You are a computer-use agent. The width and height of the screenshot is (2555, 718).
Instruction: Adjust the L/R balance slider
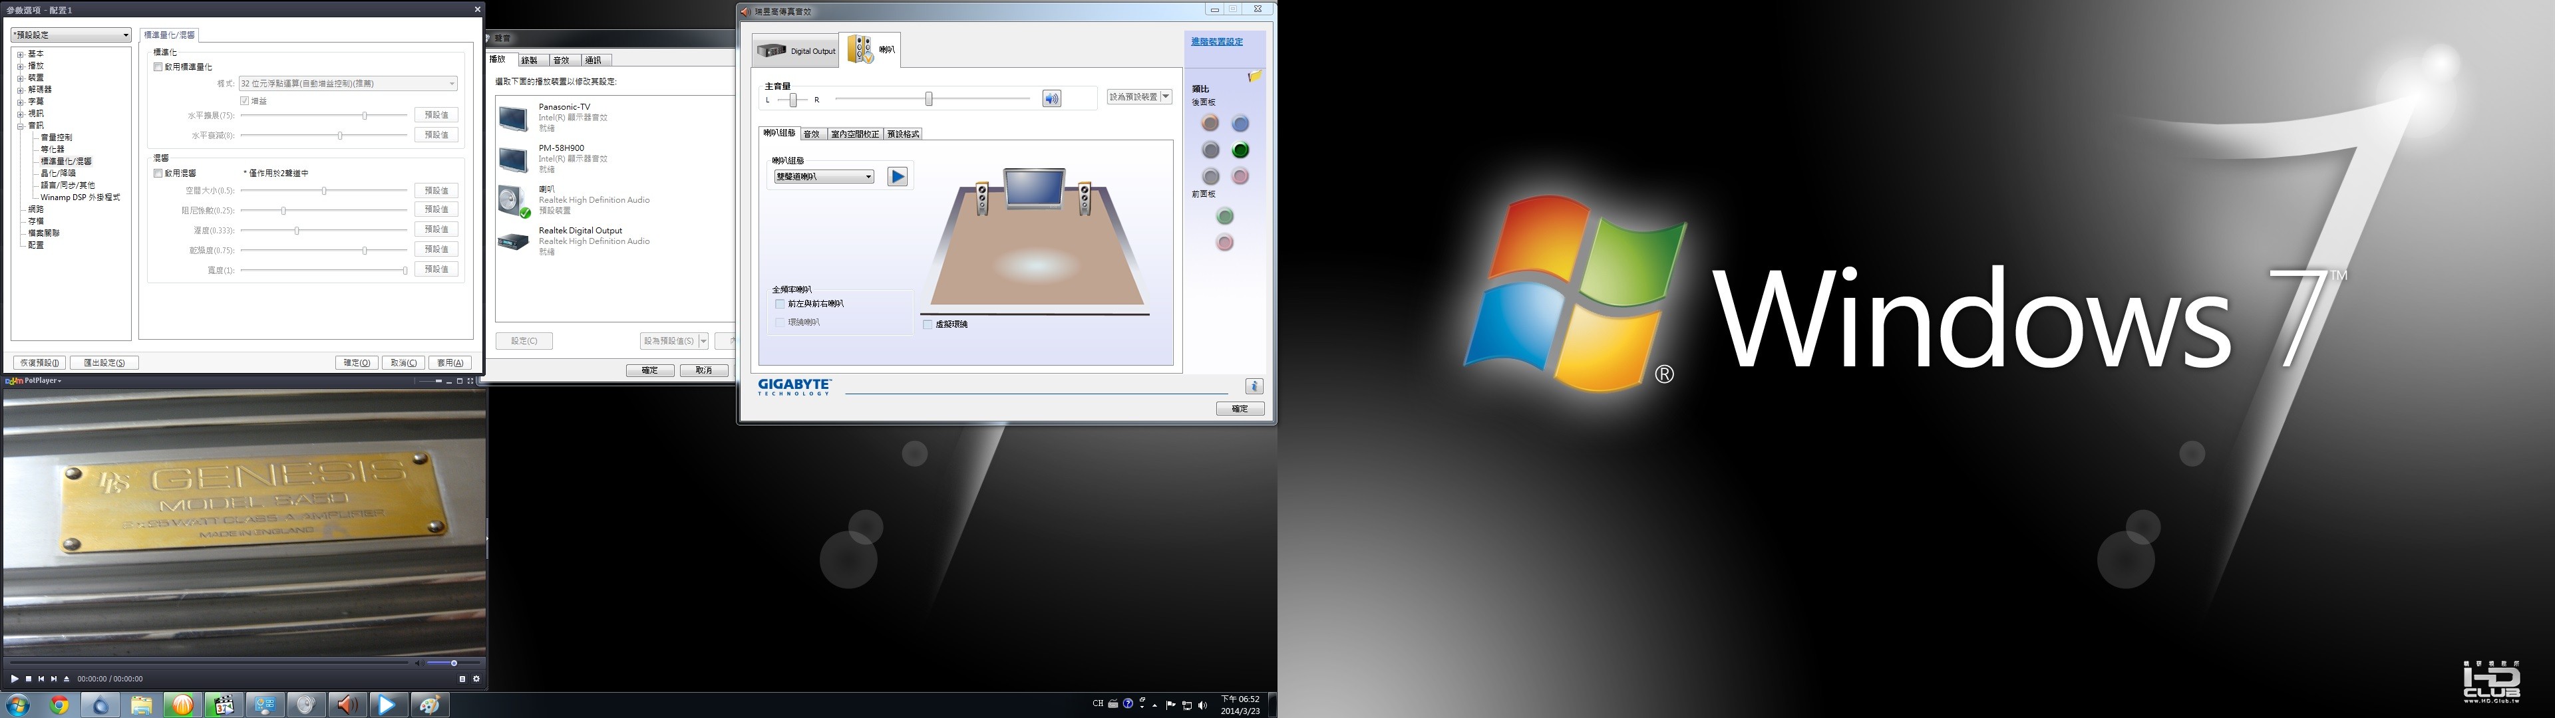tap(792, 99)
